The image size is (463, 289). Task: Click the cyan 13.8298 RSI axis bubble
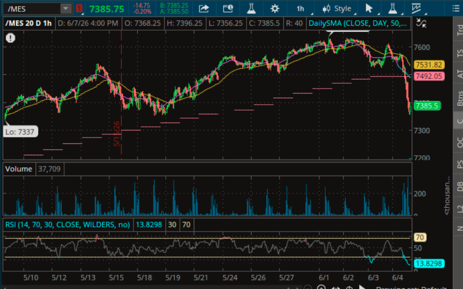pos(429,263)
